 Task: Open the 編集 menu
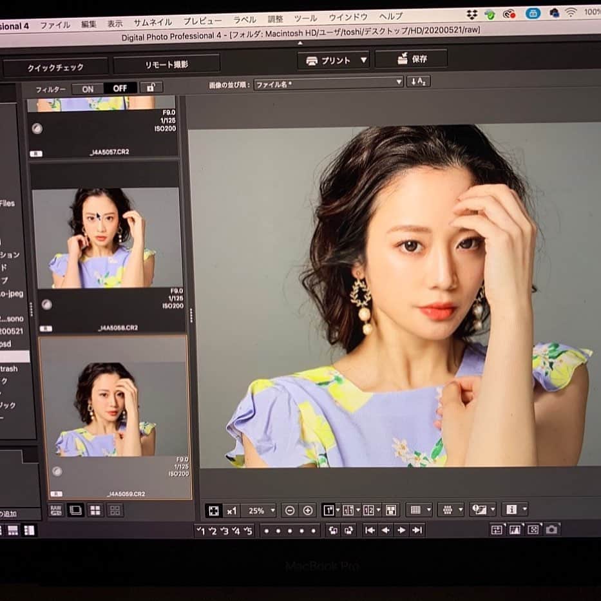point(88,24)
